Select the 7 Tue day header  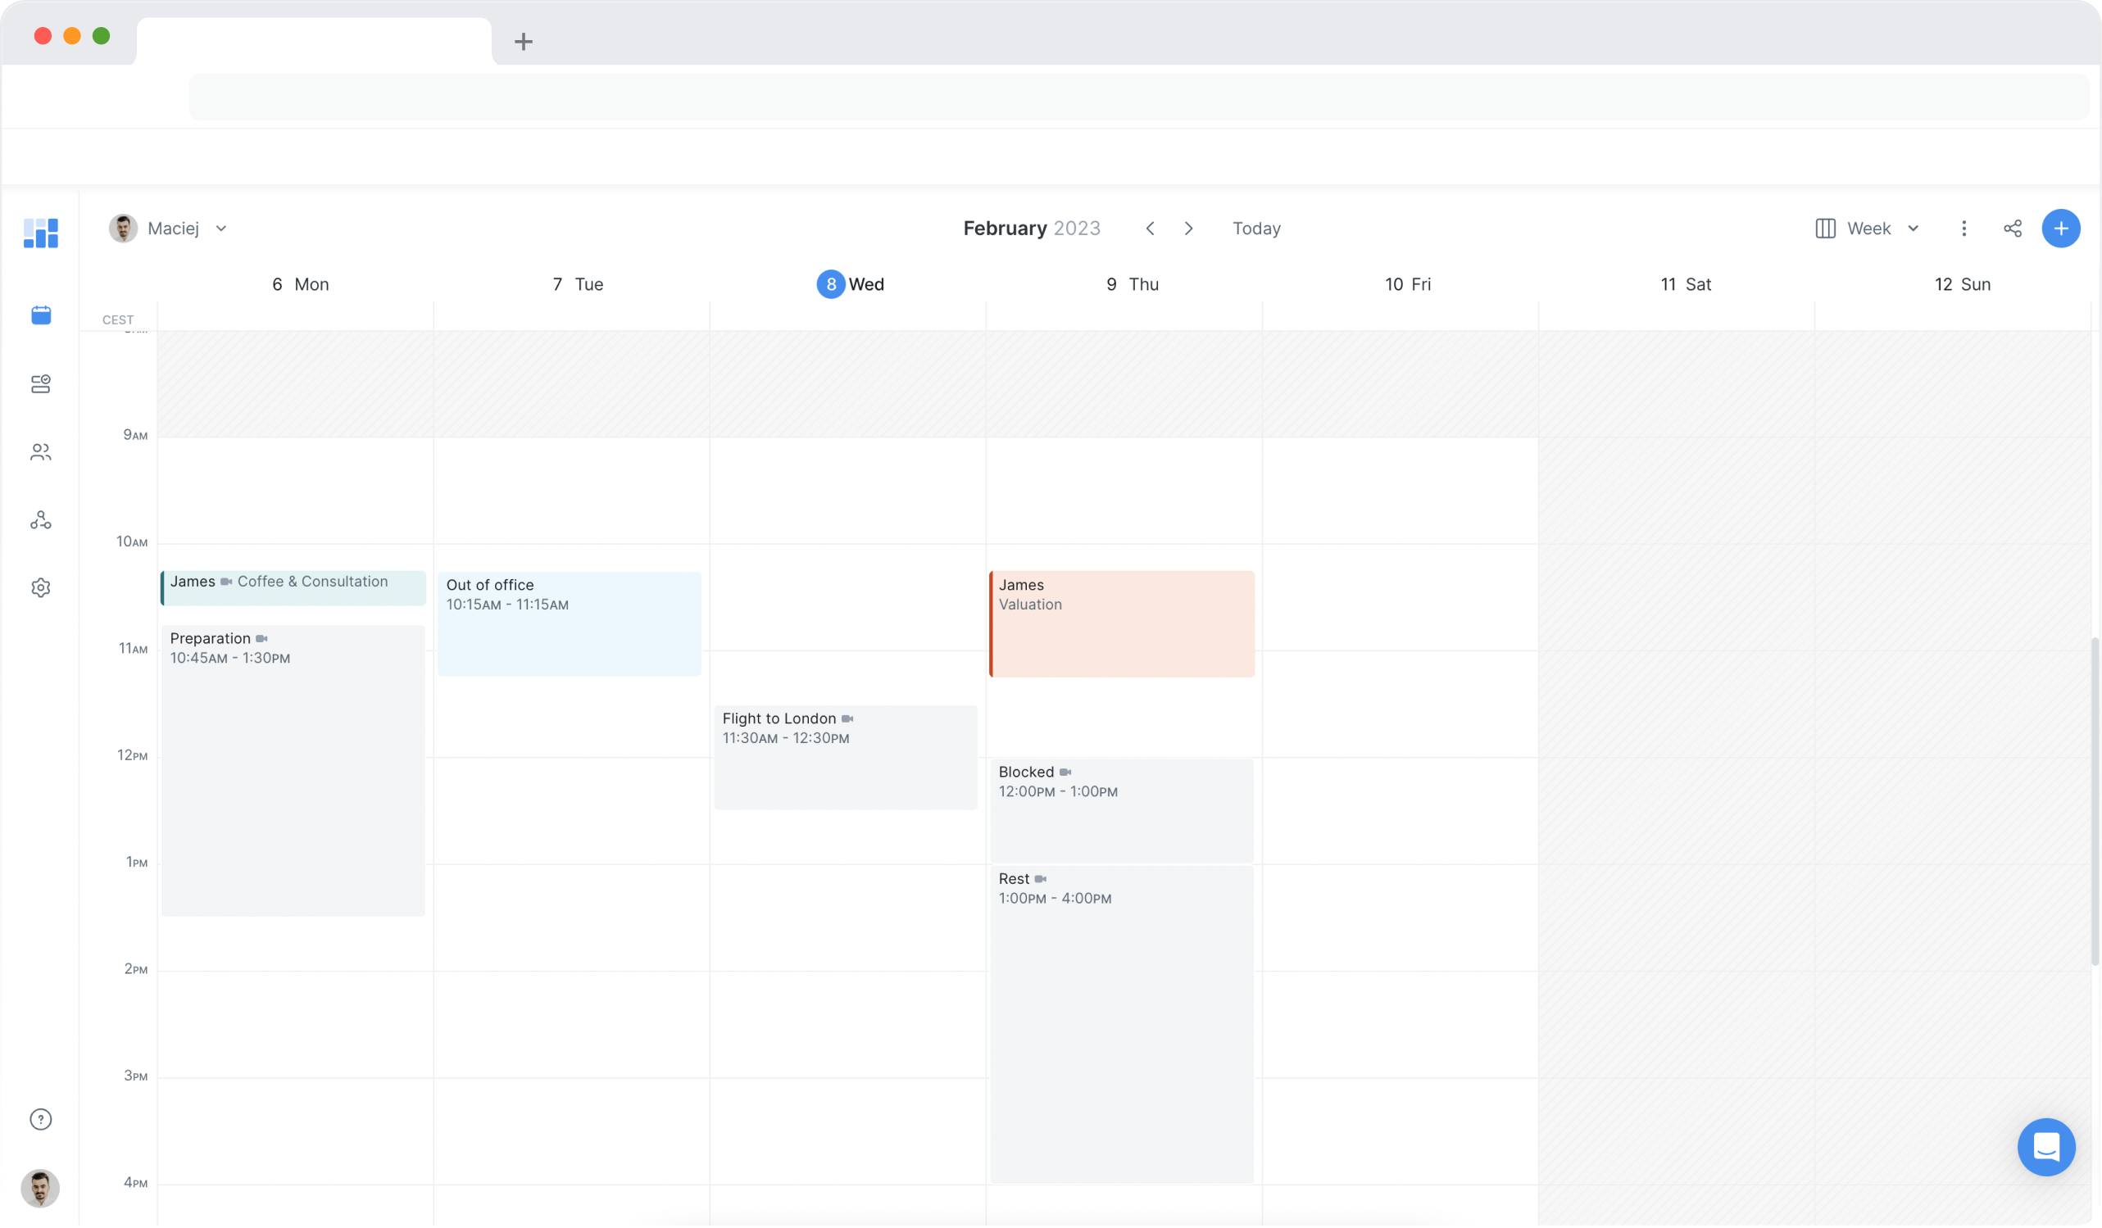[578, 284]
